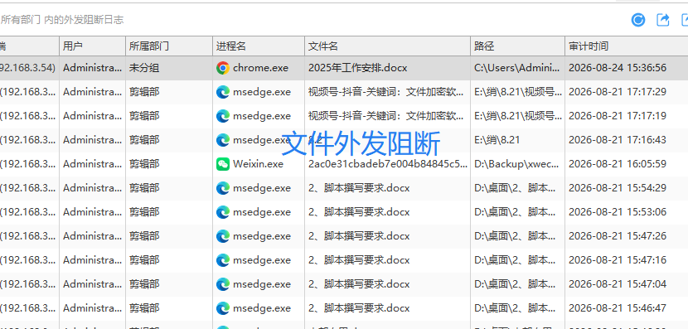Sort by the 进程名 column header

pyautogui.click(x=259, y=46)
